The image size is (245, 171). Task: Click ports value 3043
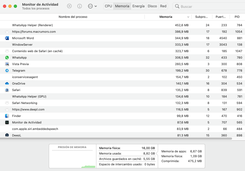tap(223, 45)
